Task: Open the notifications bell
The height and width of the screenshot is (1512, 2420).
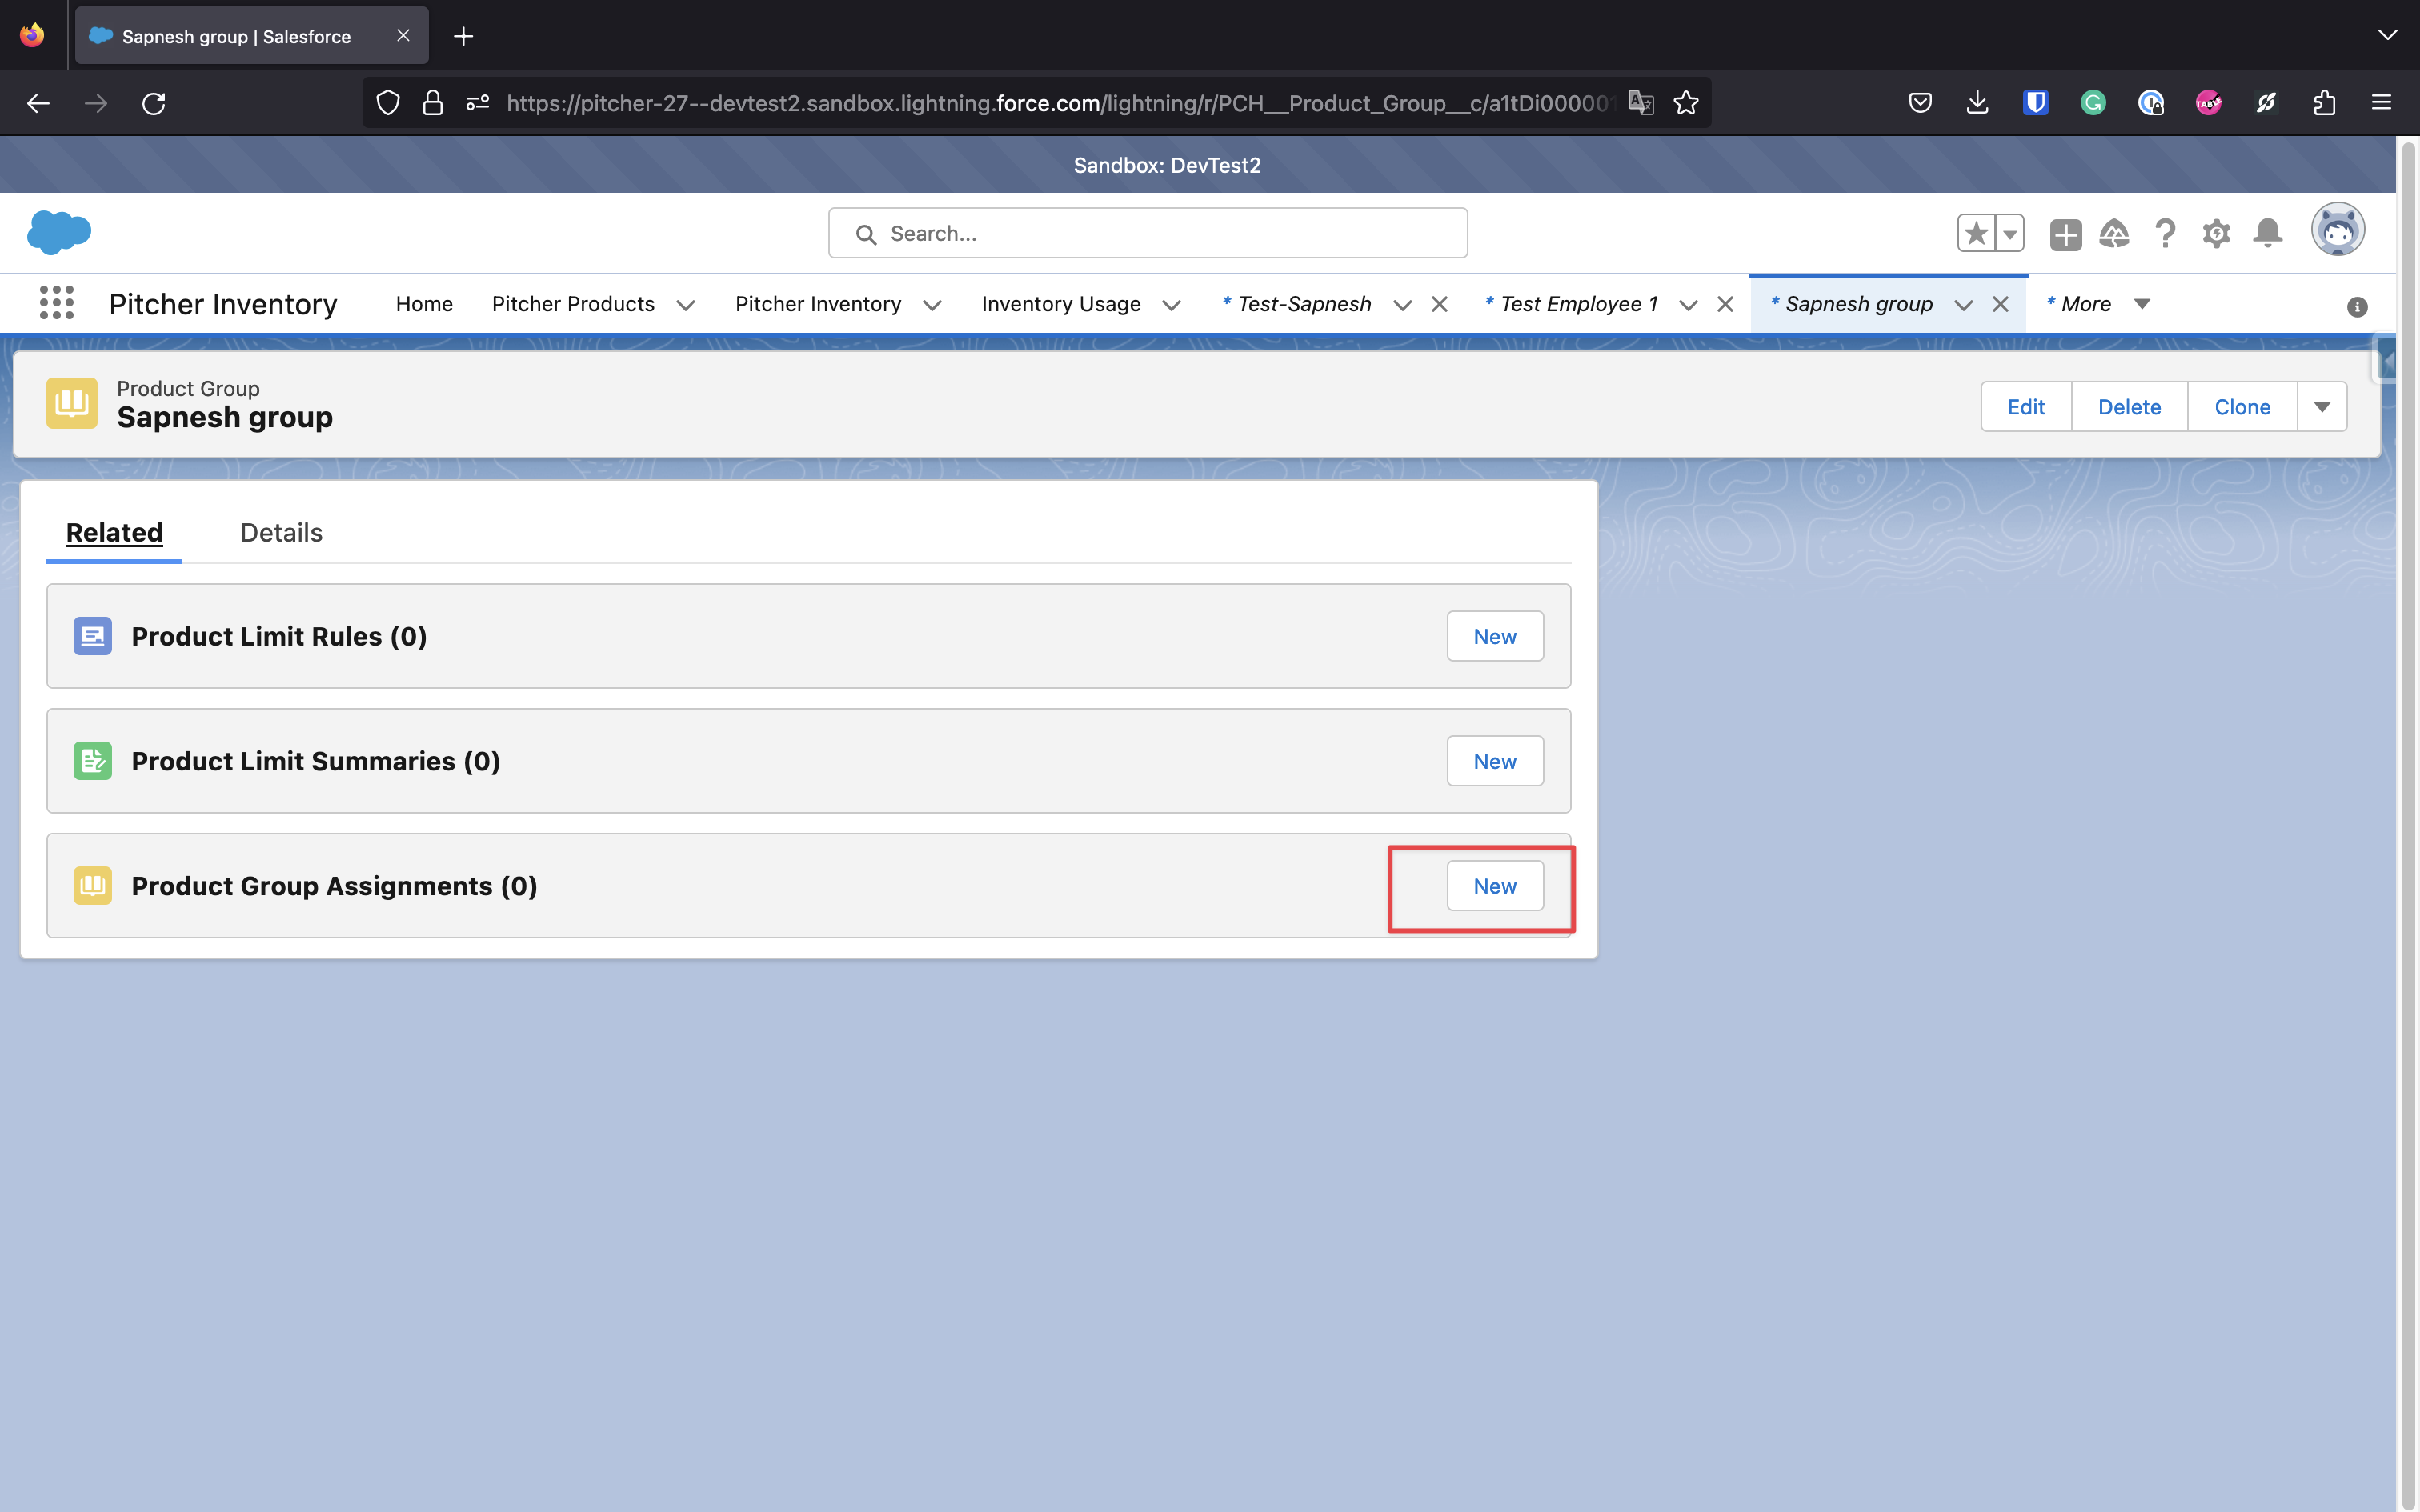Action: click(2267, 233)
